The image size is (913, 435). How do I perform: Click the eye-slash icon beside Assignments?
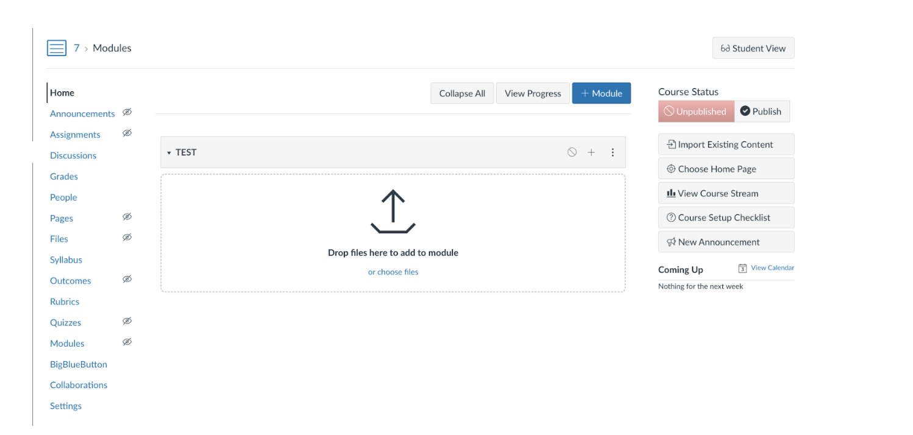click(x=127, y=133)
